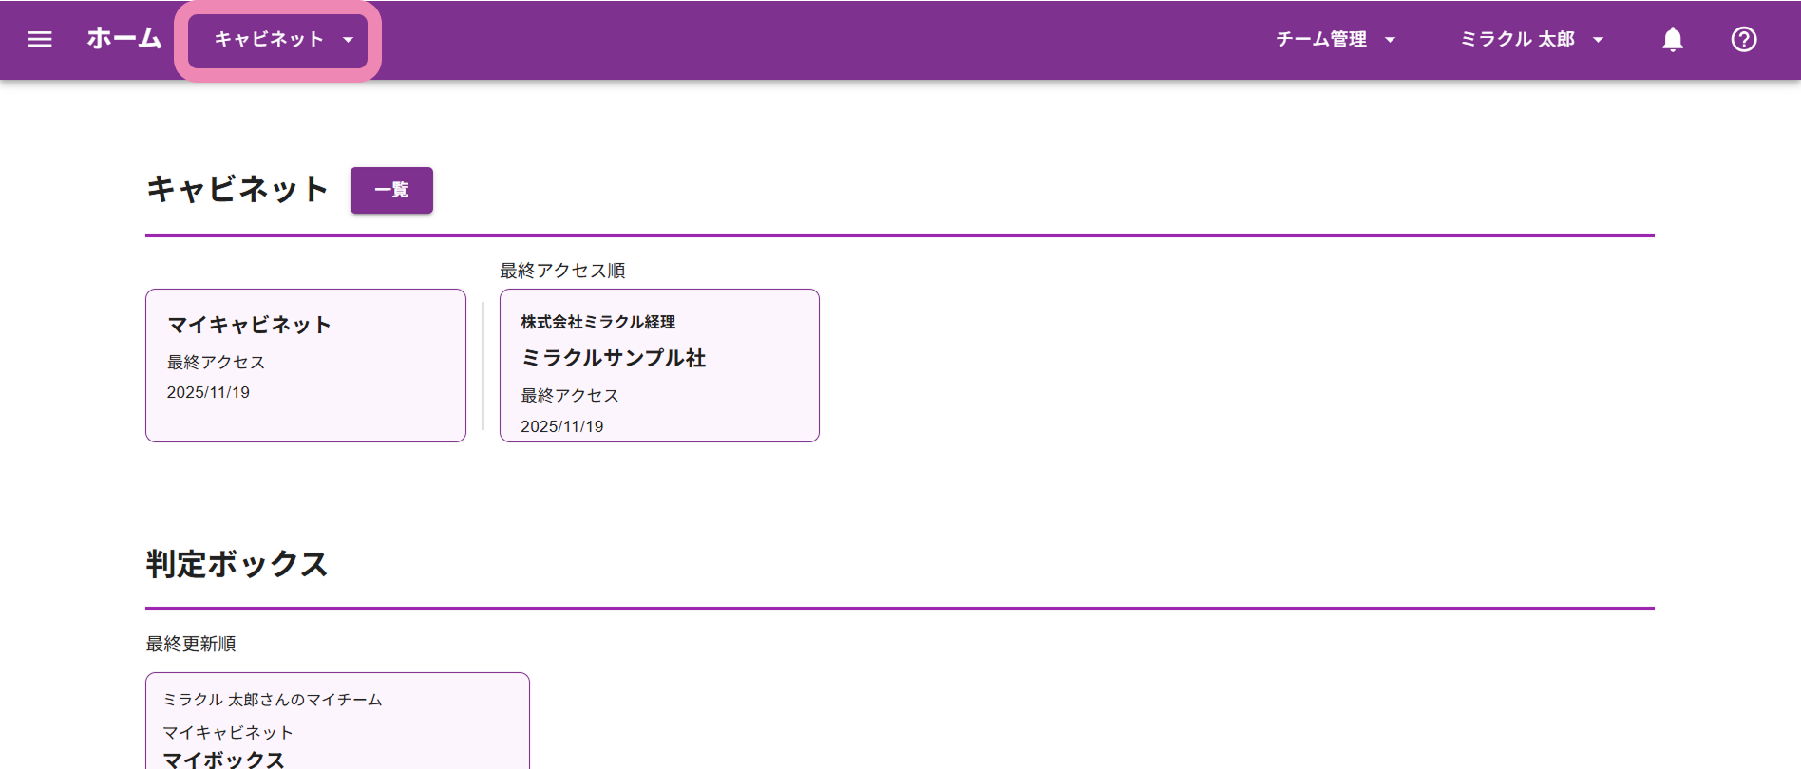Select the キャビネット label in top bar
The height and width of the screenshot is (769, 1801).
pos(269,39)
